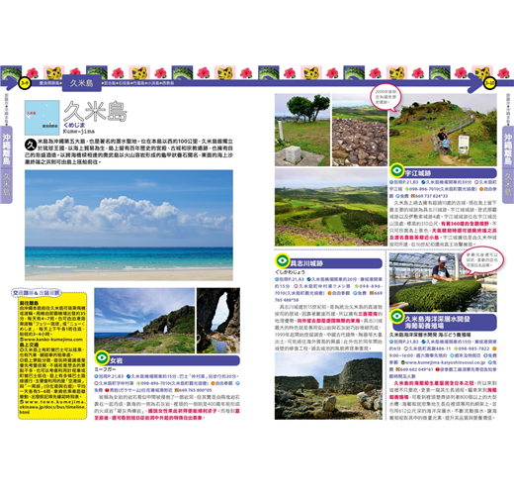Click the right side tab 沖繩離島
The width and height of the screenshot is (514, 495).
[508, 148]
